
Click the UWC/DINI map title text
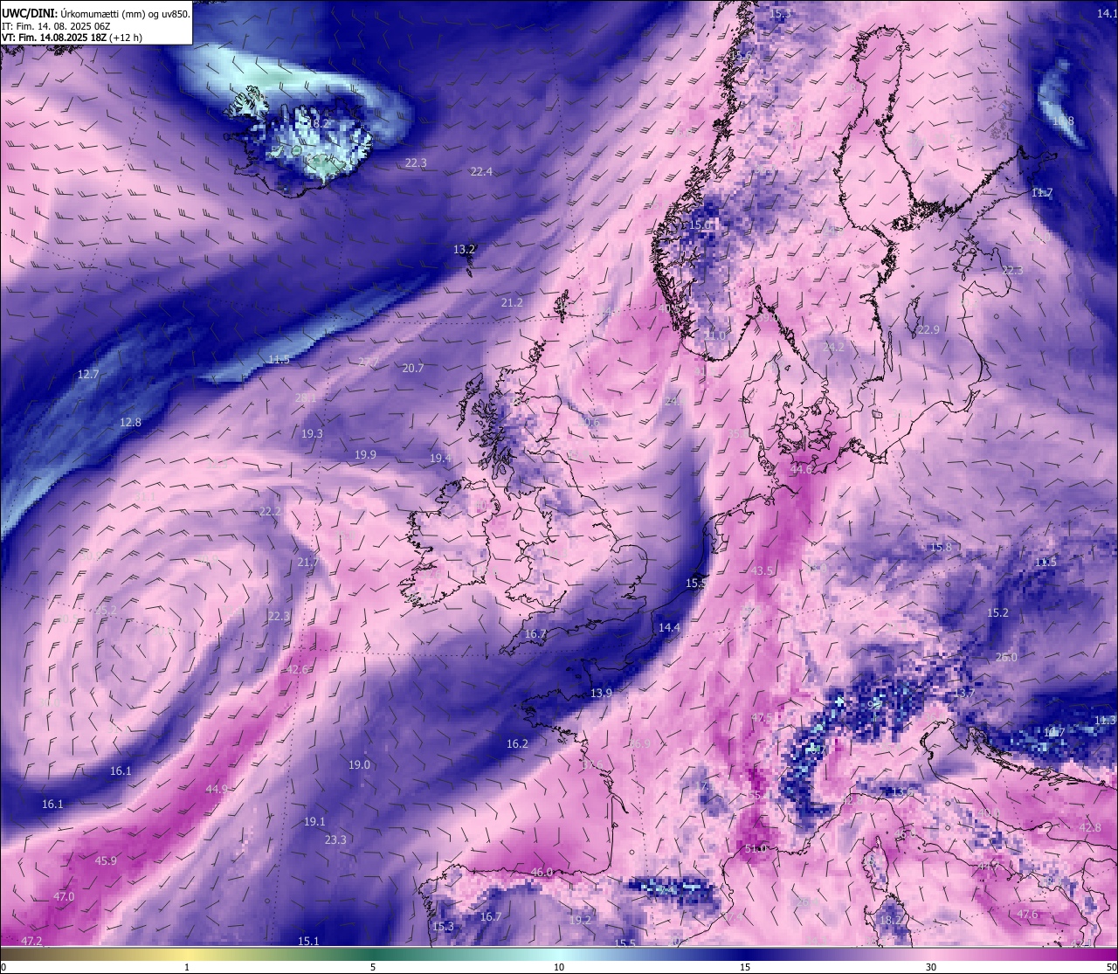pos(95,14)
